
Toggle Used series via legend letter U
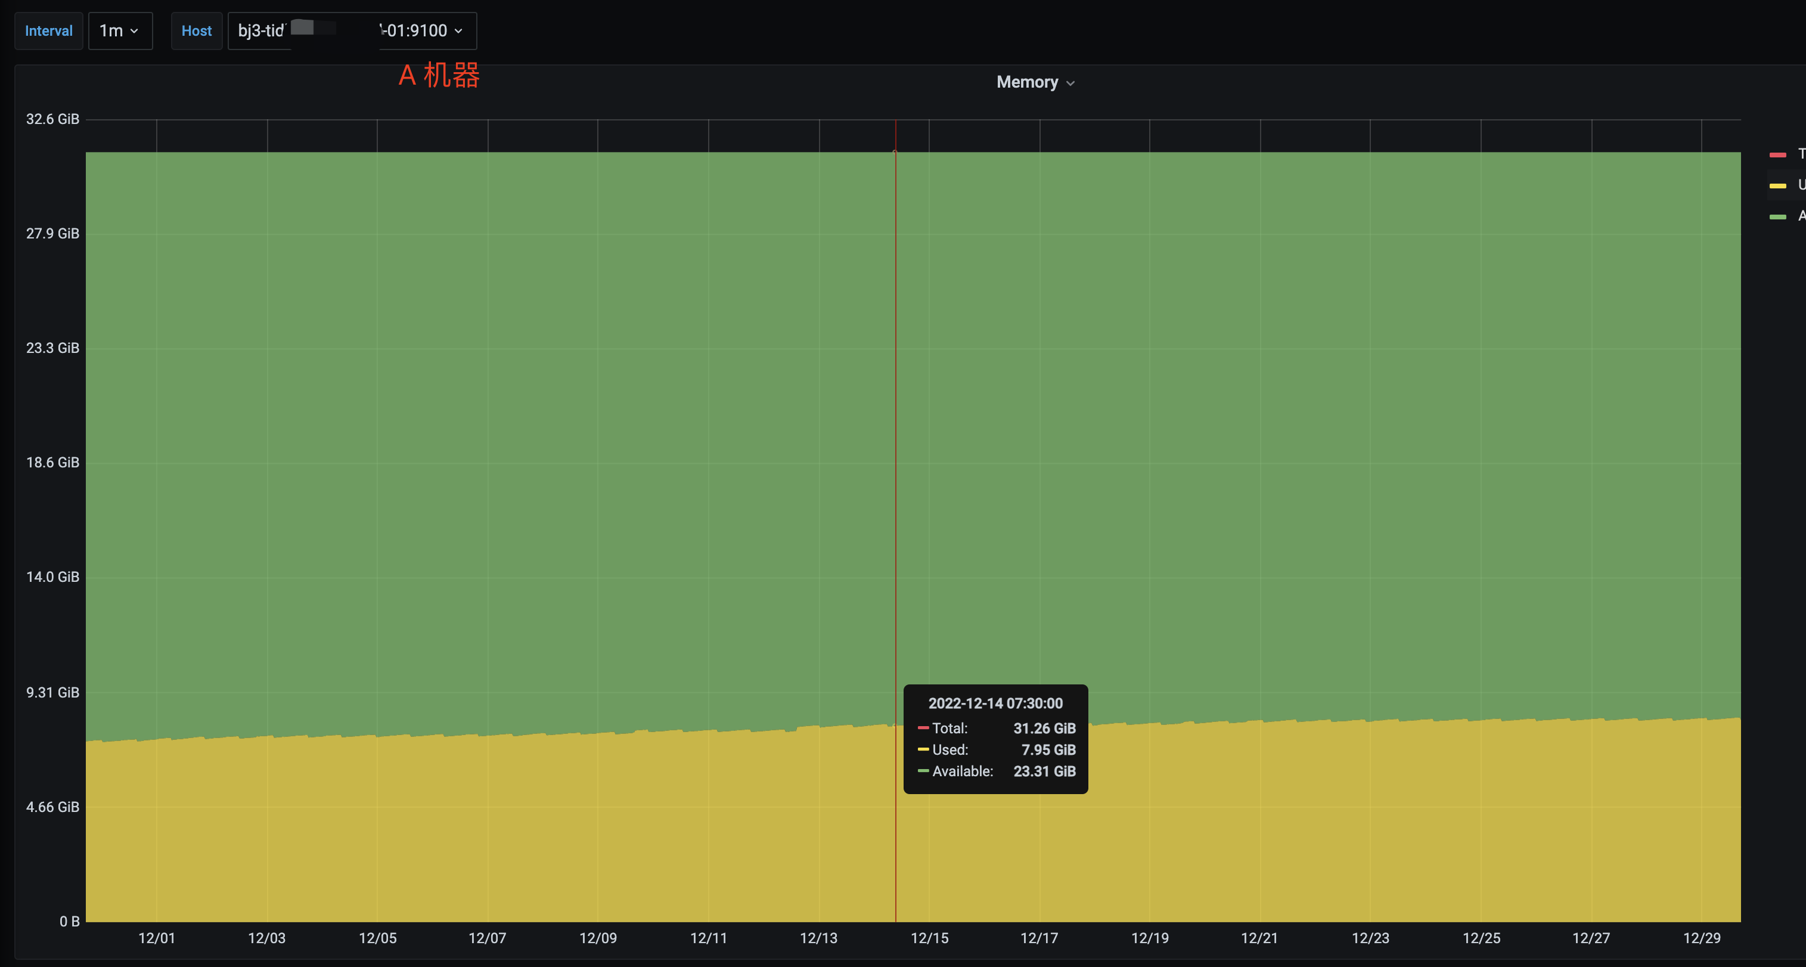coord(1801,184)
